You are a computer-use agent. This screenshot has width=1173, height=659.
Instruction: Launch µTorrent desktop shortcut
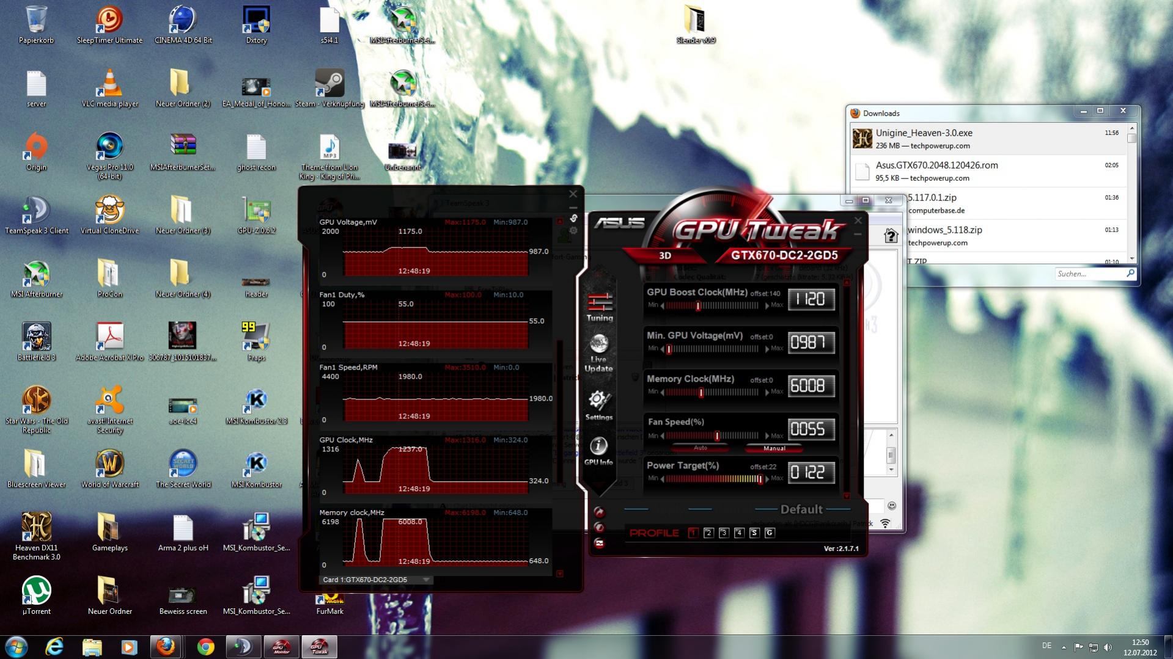(37, 595)
